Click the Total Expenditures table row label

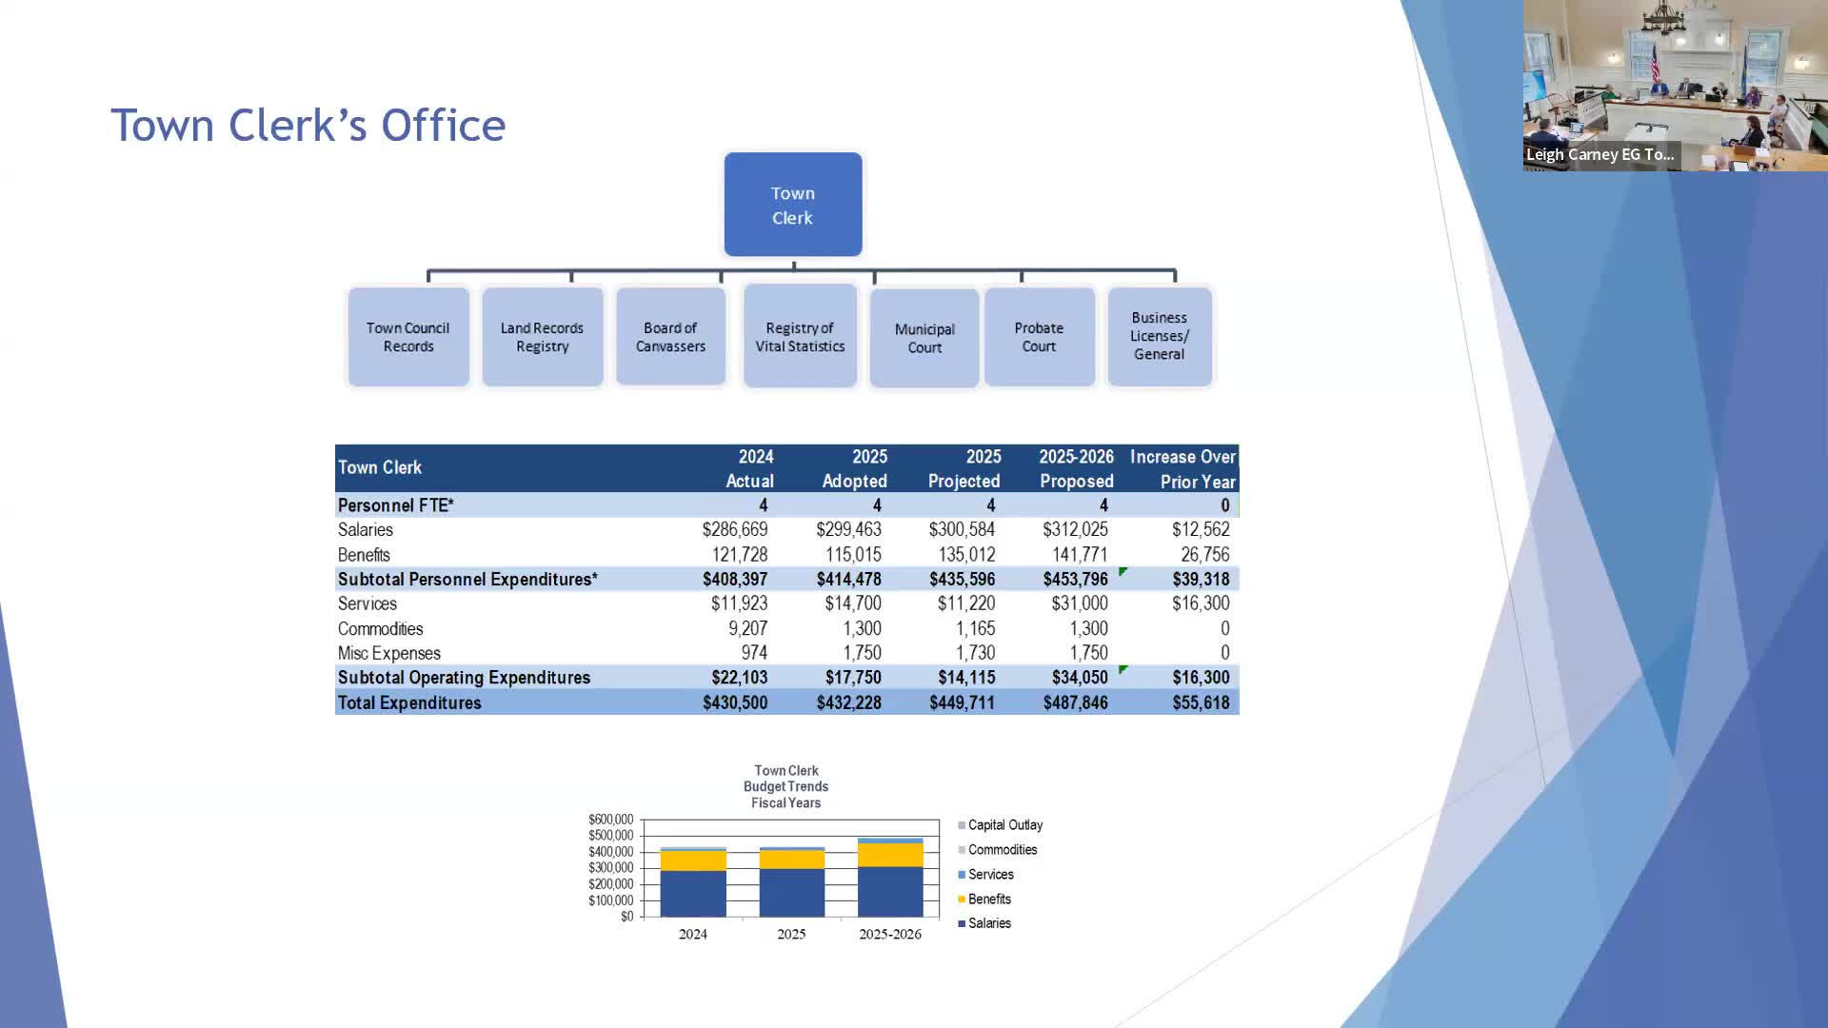[x=409, y=703]
